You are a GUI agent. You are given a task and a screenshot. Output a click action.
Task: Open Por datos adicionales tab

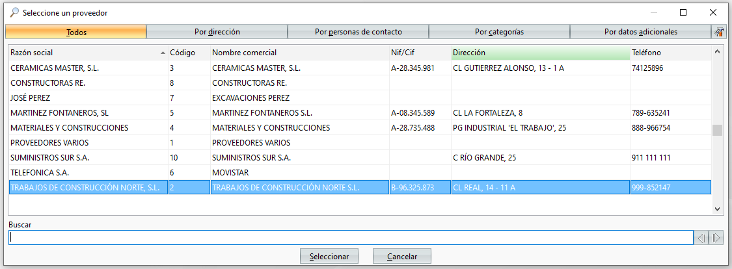click(640, 32)
